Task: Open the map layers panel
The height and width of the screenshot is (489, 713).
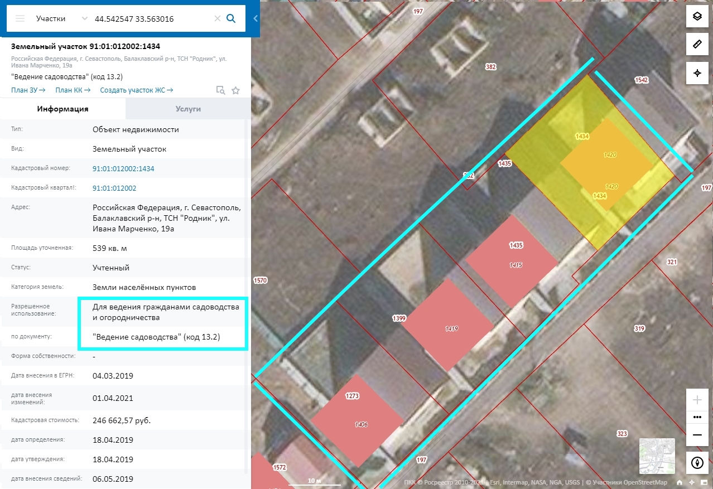Action: (697, 16)
